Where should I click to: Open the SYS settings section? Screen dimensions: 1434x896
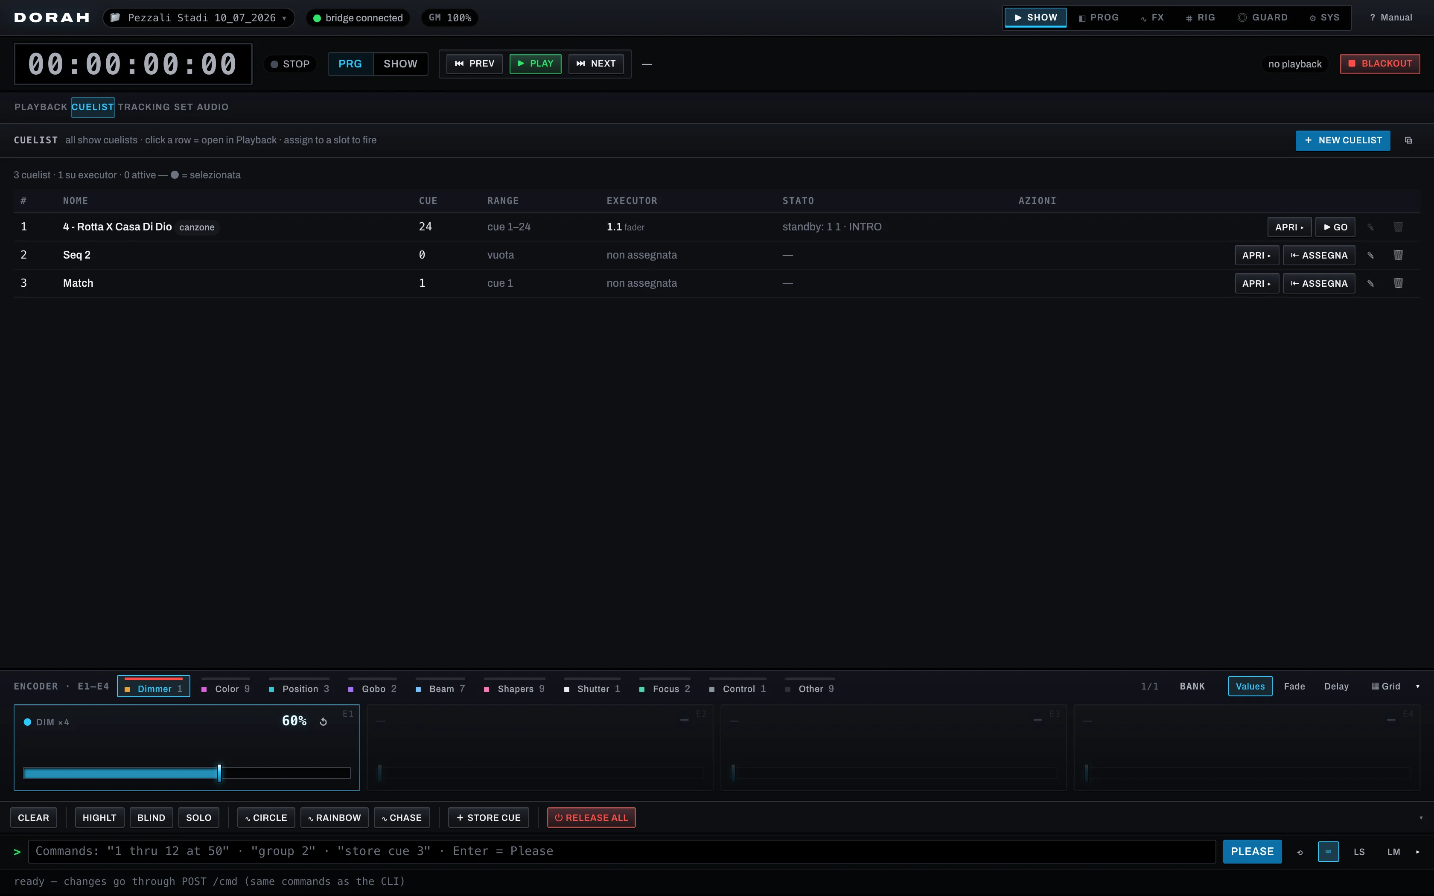1324,18
